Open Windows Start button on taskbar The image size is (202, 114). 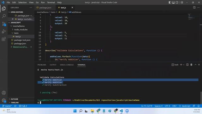(75, 111)
